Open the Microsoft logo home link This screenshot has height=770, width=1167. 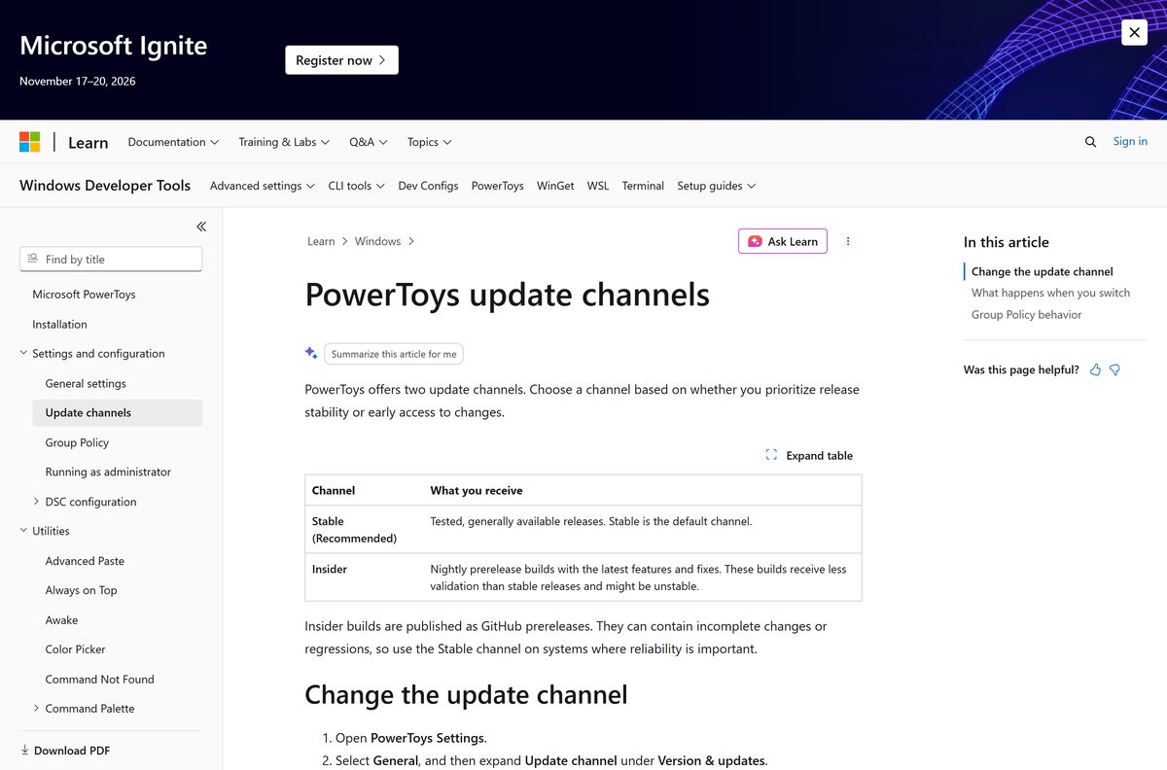click(30, 142)
